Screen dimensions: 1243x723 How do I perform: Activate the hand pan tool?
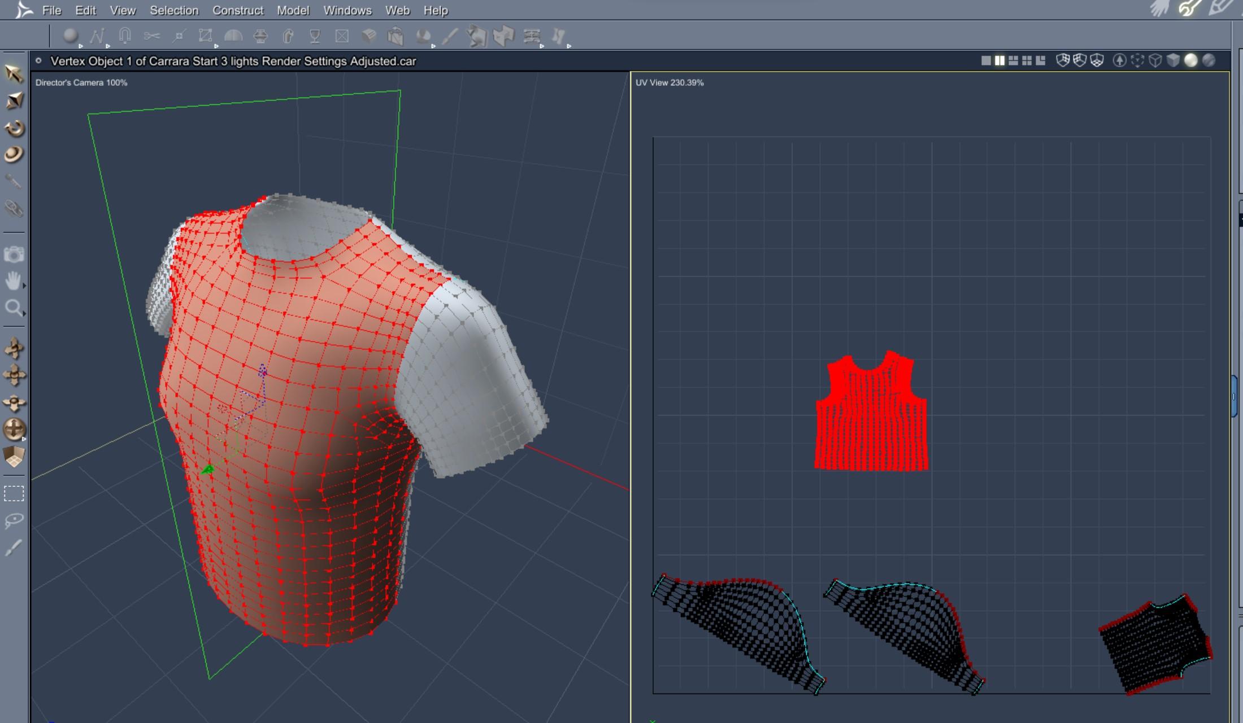13,280
